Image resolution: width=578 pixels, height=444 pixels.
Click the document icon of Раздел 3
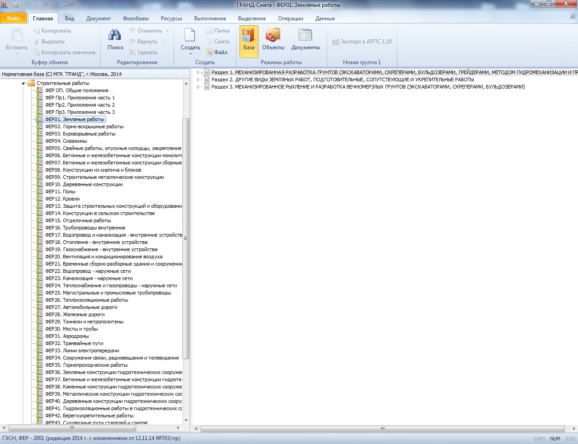coord(207,87)
